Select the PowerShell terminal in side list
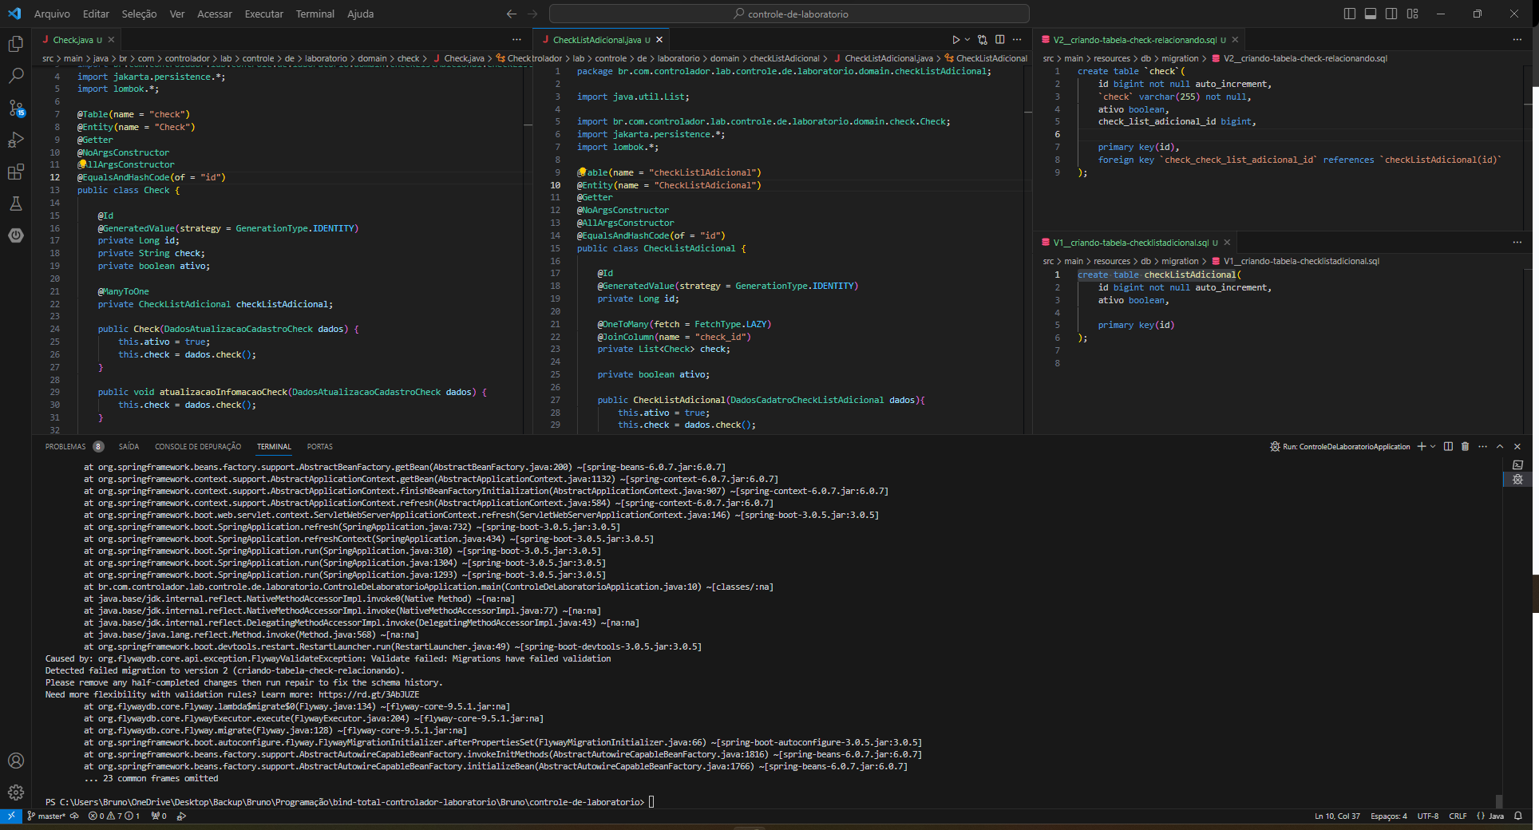The width and height of the screenshot is (1539, 830). point(1517,464)
